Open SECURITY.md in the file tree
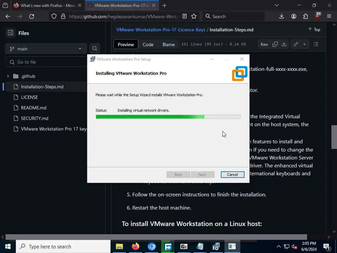The width and height of the screenshot is (337, 253). pos(35,118)
